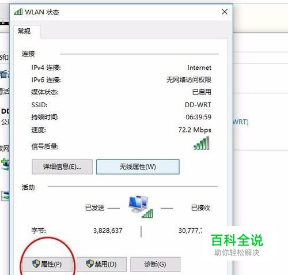The image size is (288, 275).
Task: Click the 百科全说 watermark logo
Action: pos(237,240)
